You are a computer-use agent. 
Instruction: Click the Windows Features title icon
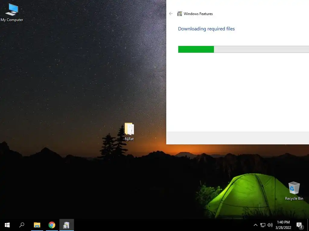pos(180,14)
